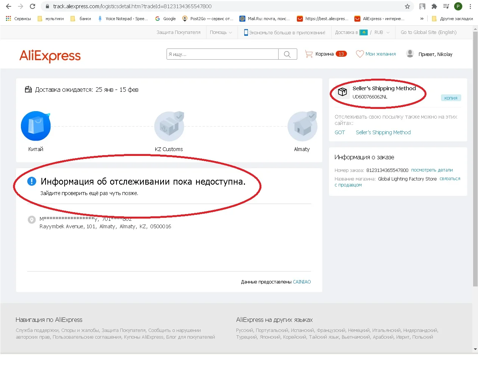Open the Блог для покупателей footer link
The width and height of the screenshot is (478, 367).
point(190,337)
